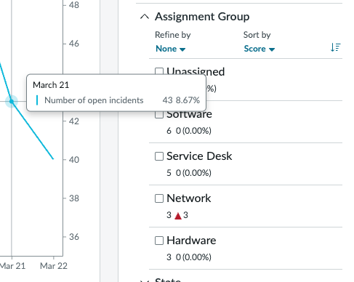
Task: Check the Service Desk checkbox
Action: [x=159, y=156]
